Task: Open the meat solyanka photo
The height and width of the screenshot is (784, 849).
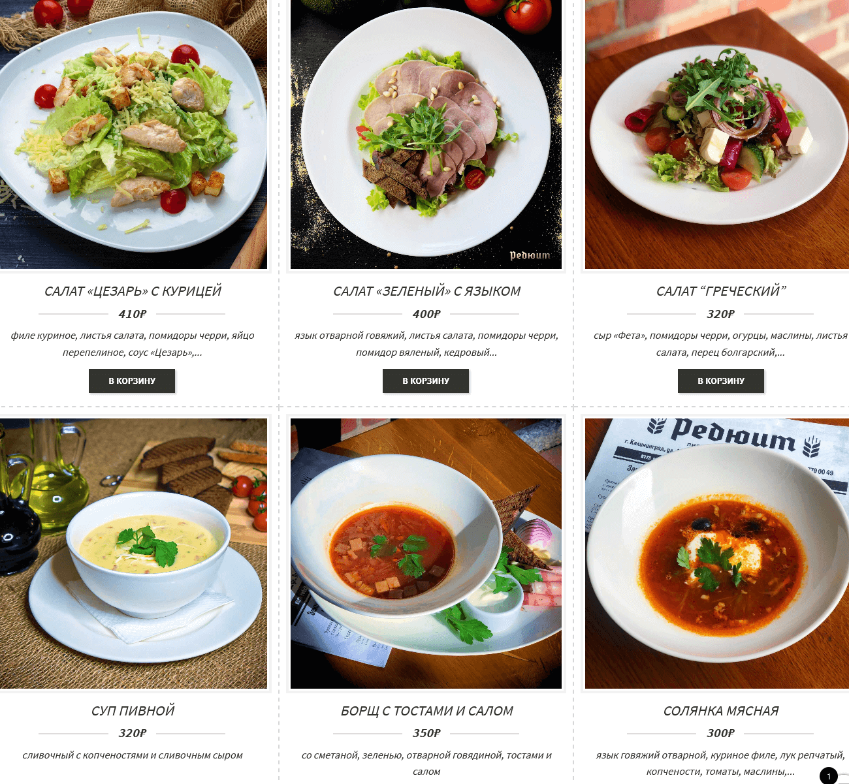Action: 717,554
